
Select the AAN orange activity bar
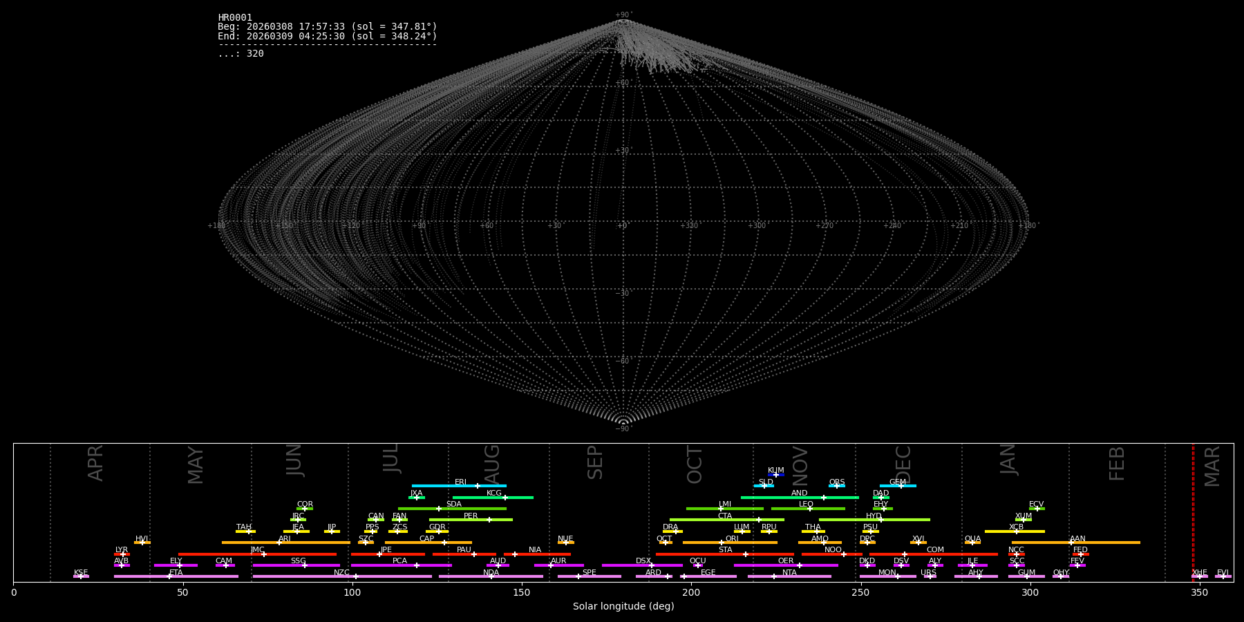click(x=1076, y=543)
